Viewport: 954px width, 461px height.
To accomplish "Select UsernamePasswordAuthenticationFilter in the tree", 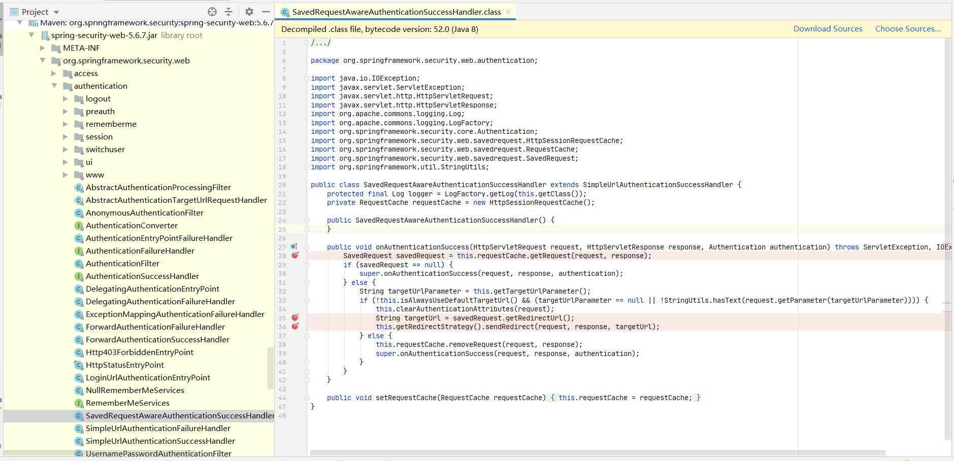I will click(x=158, y=454).
